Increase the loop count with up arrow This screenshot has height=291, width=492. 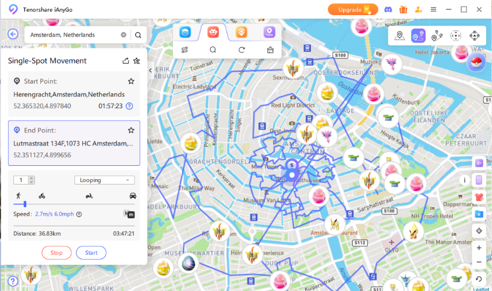click(31, 178)
